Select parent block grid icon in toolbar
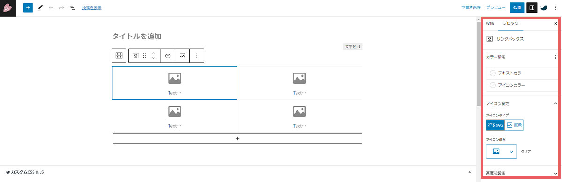562x182 pixels. click(119, 56)
